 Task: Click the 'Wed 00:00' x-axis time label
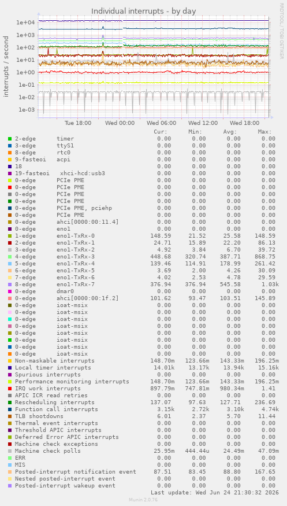[x=120, y=123]
